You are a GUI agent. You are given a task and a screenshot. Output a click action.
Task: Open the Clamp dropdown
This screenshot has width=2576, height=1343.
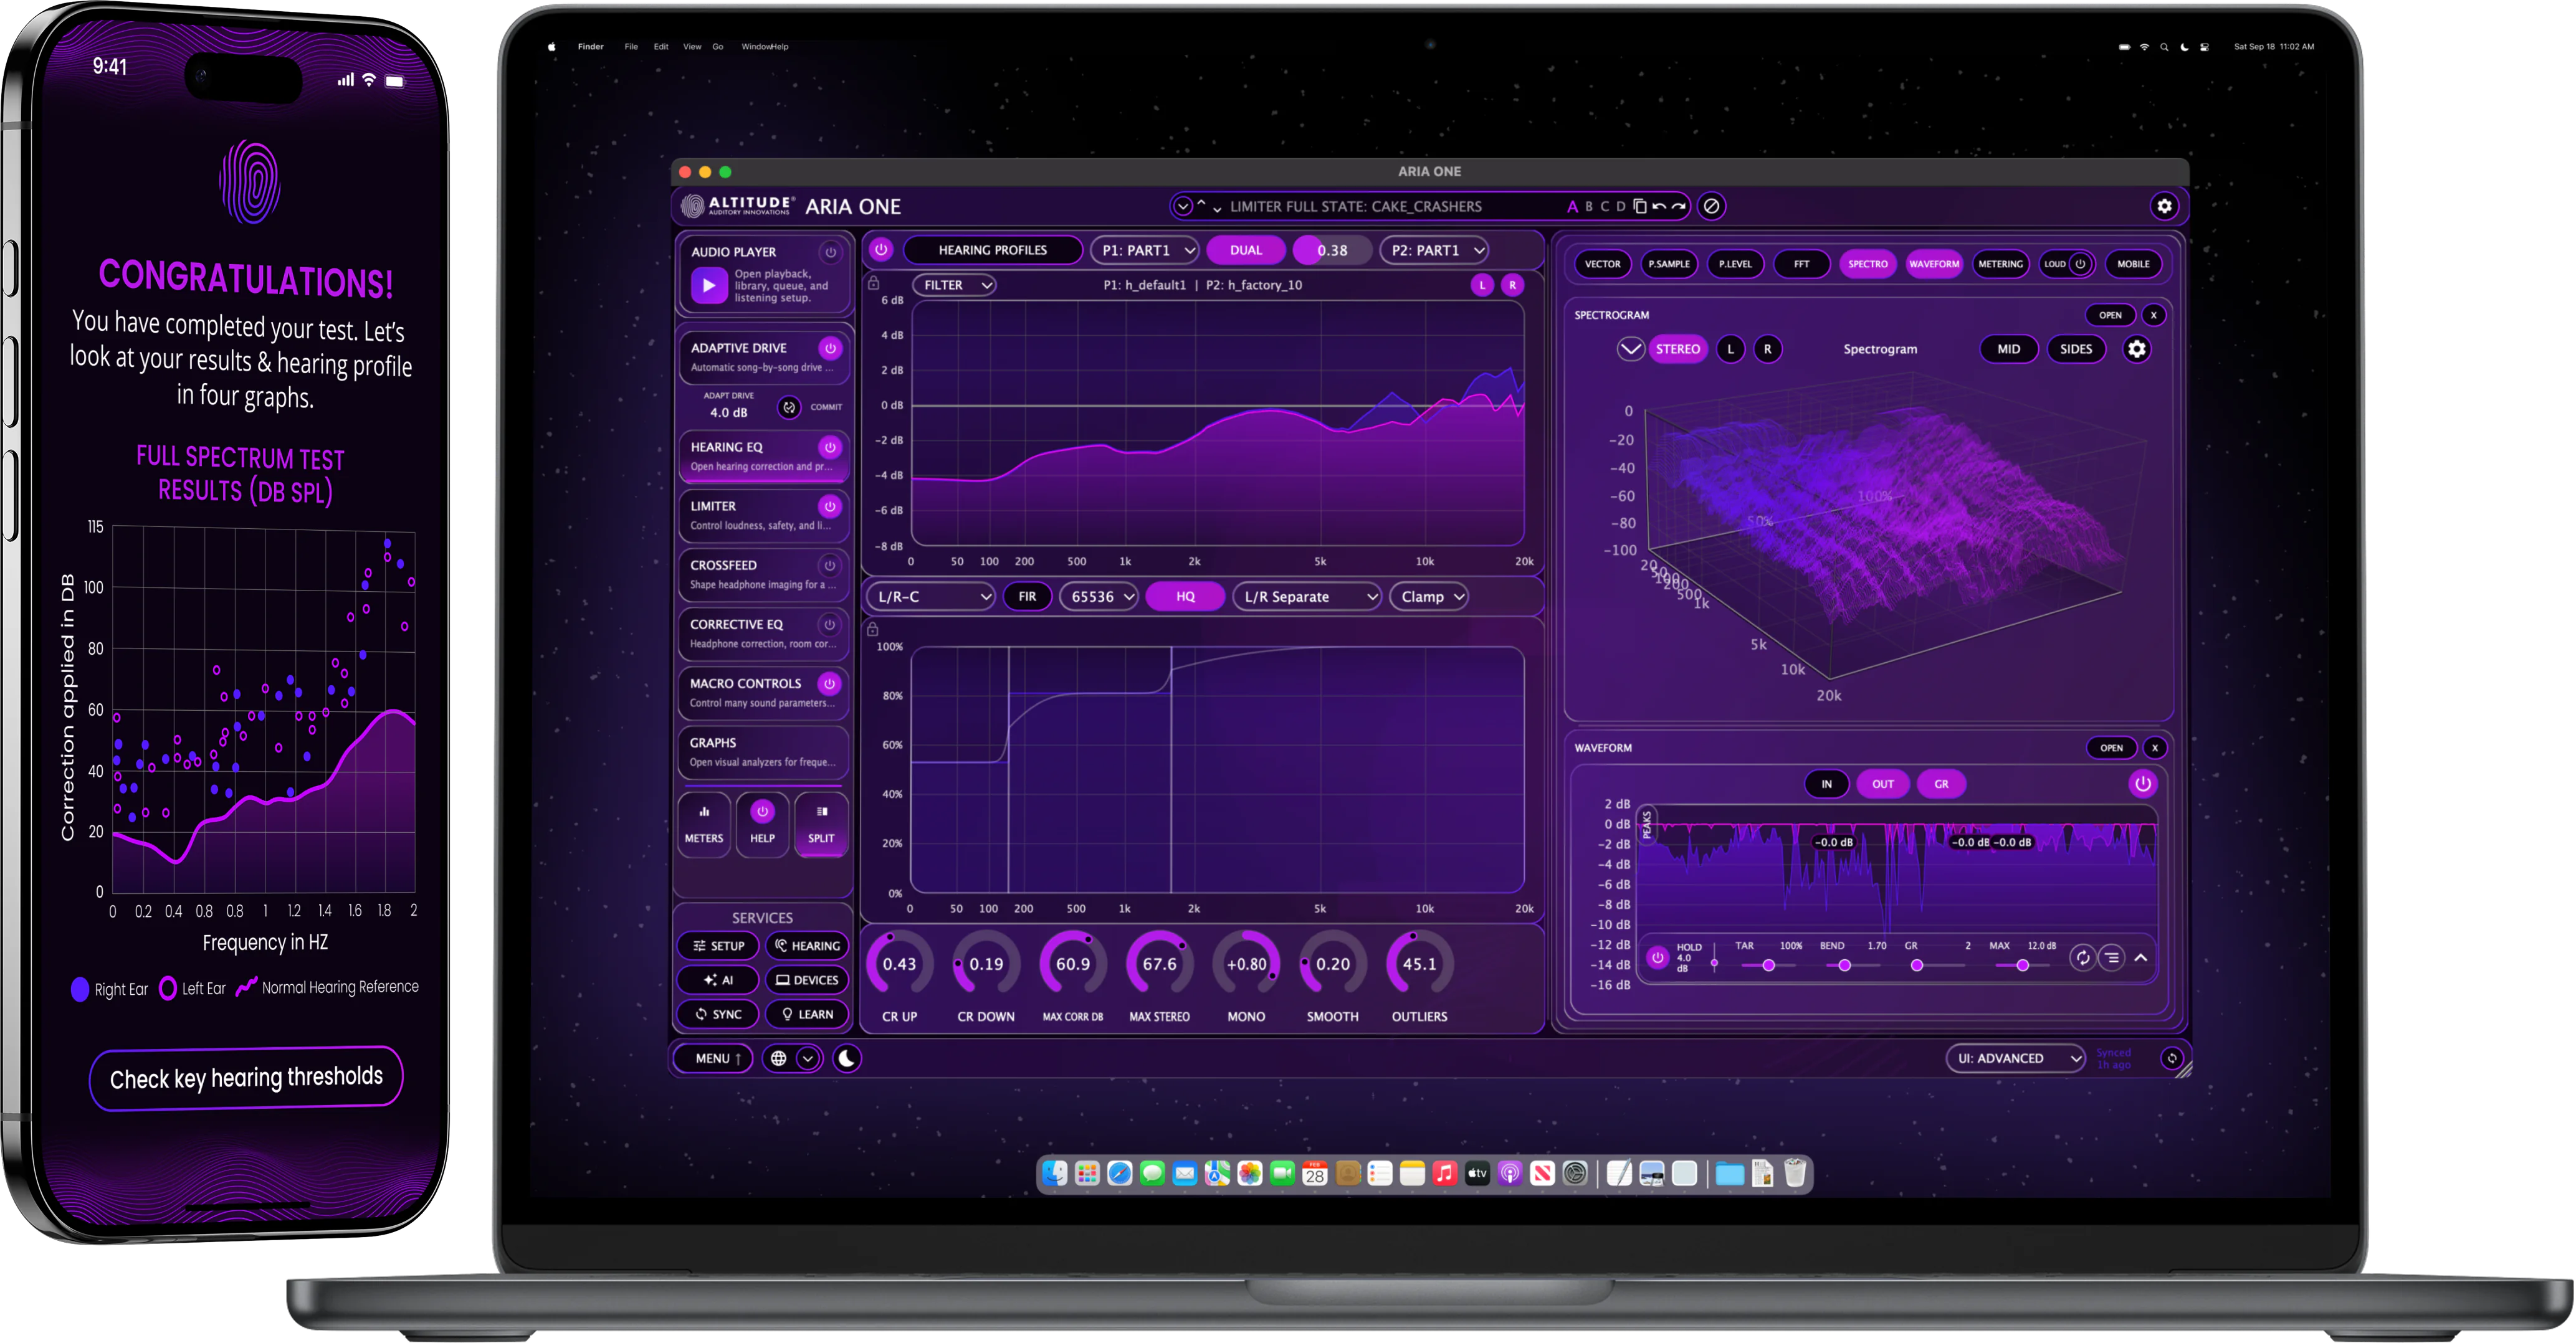1429,597
